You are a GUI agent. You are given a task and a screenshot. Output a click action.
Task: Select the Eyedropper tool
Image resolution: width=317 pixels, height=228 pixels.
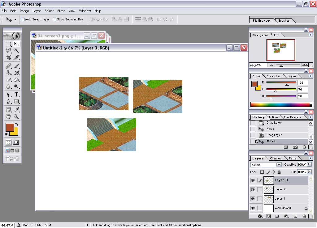click(x=16, y=110)
